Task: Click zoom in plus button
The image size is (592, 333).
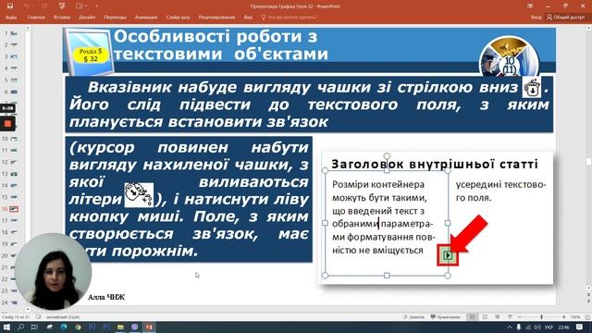Action: click(x=563, y=317)
